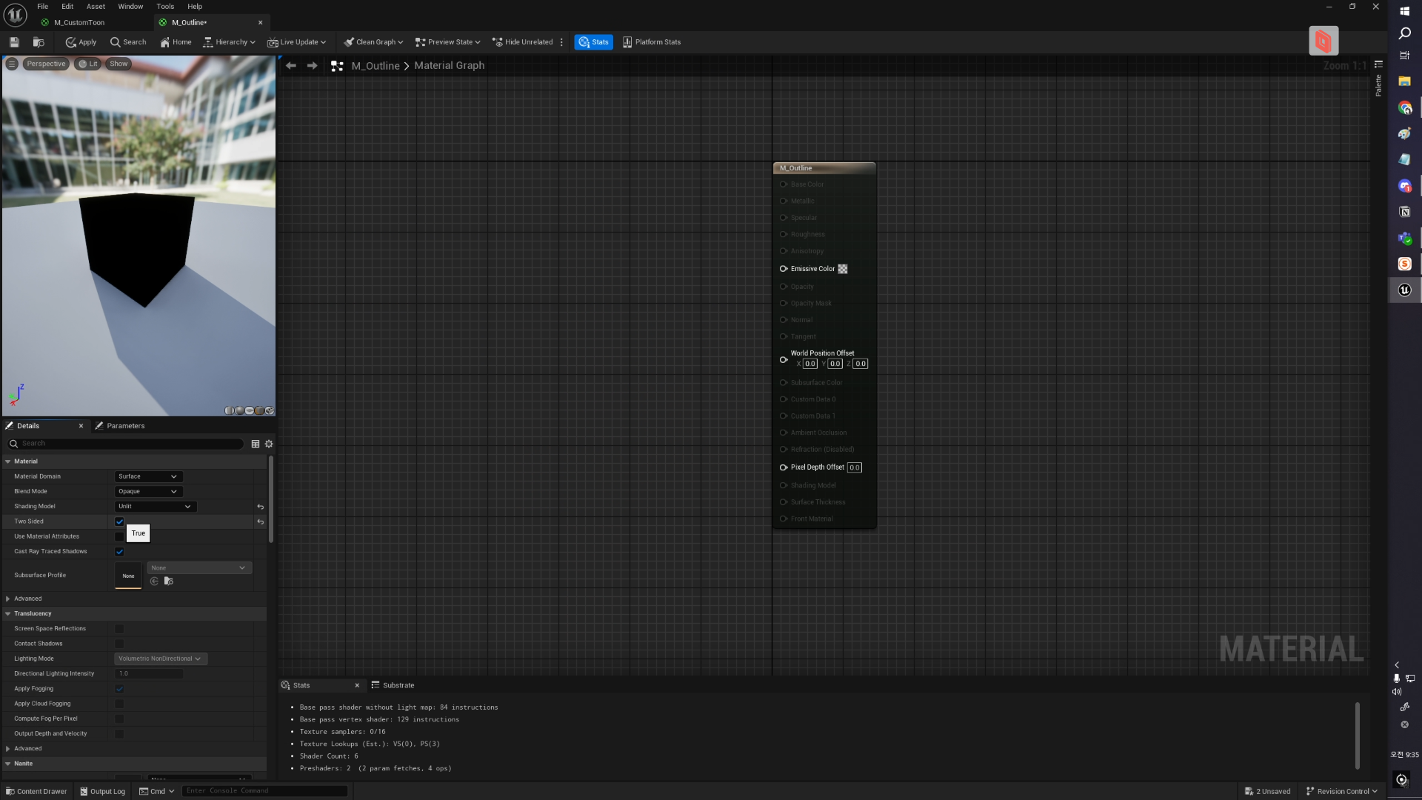Disable Cast Ray Traced Shadows checkbox

pos(119,552)
